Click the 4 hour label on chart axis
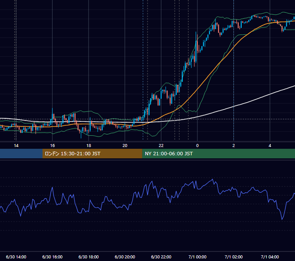Viewport: 295px width, 261px height. tap(270, 146)
